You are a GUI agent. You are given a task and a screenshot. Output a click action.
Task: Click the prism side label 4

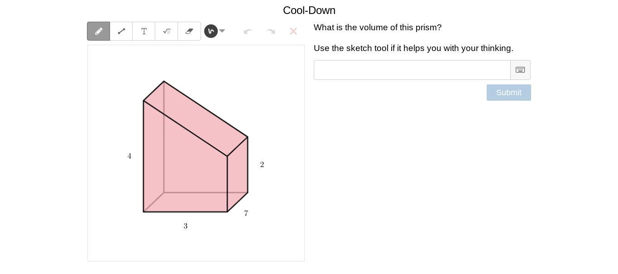129,156
